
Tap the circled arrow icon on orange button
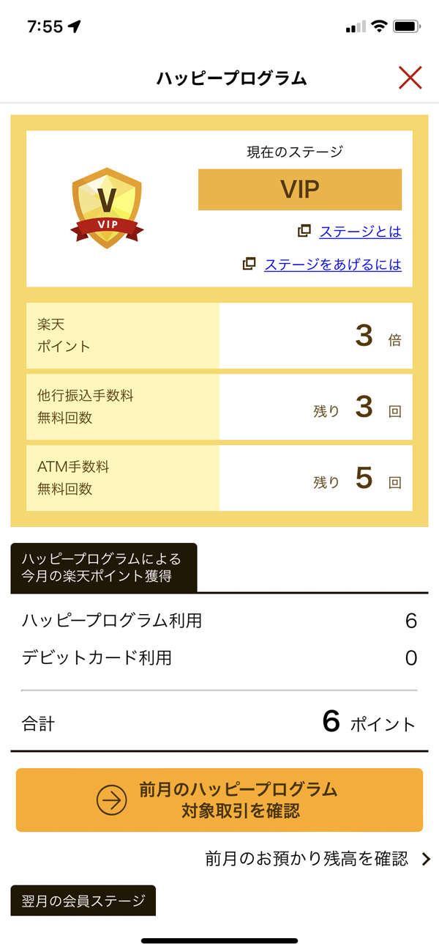(x=112, y=800)
